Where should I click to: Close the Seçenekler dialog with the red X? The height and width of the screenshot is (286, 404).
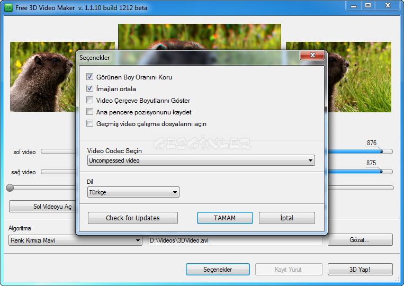pos(312,55)
